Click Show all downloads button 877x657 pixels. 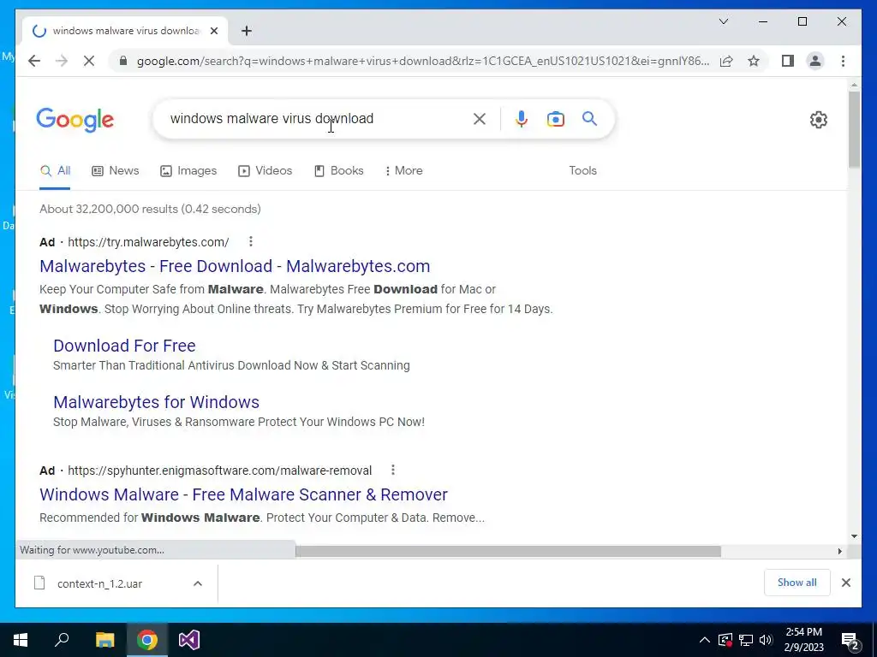[x=796, y=583]
